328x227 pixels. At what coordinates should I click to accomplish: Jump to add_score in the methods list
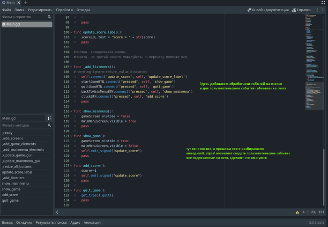tap(11, 194)
